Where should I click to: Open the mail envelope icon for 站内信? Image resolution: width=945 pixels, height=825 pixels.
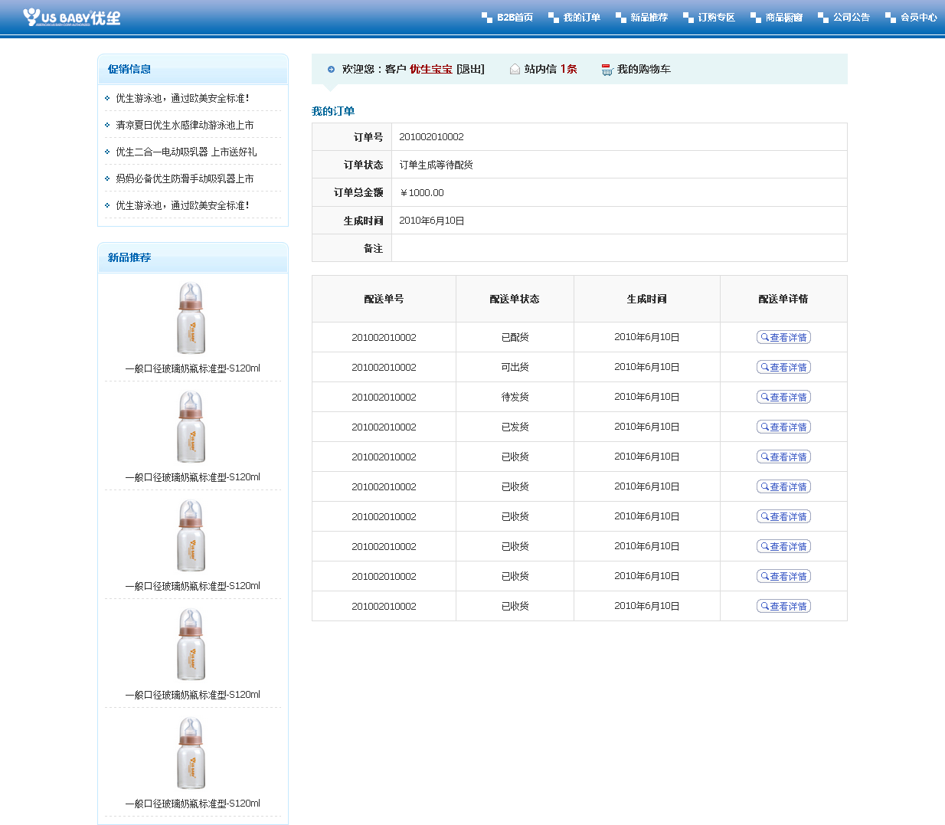pyautogui.click(x=515, y=70)
